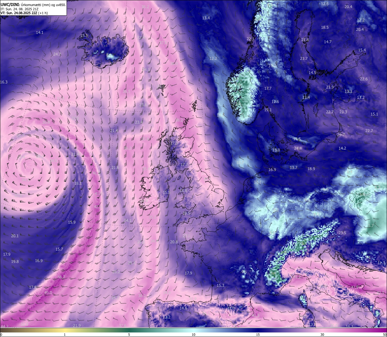387x337 pixels.
Task: Click the 14.5 map value
Action: (x=312, y=73)
